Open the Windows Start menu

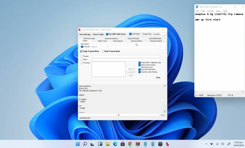(x=78, y=144)
